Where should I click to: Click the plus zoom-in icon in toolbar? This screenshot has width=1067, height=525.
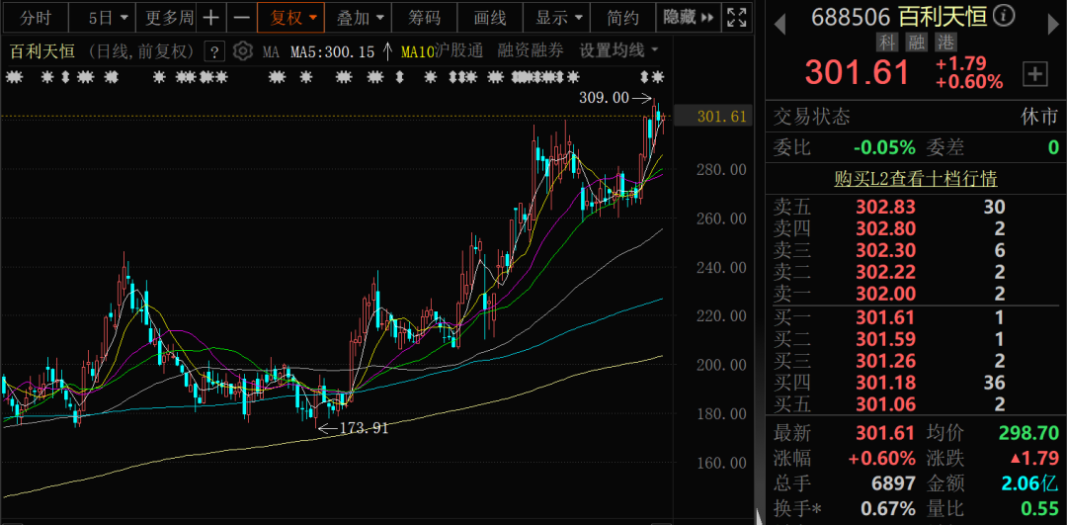coord(211,18)
